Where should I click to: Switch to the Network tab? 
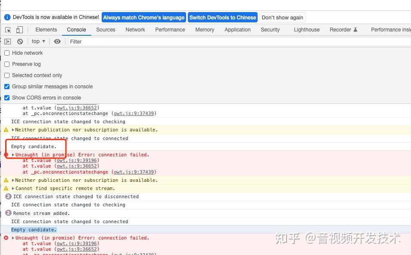point(135,30)
